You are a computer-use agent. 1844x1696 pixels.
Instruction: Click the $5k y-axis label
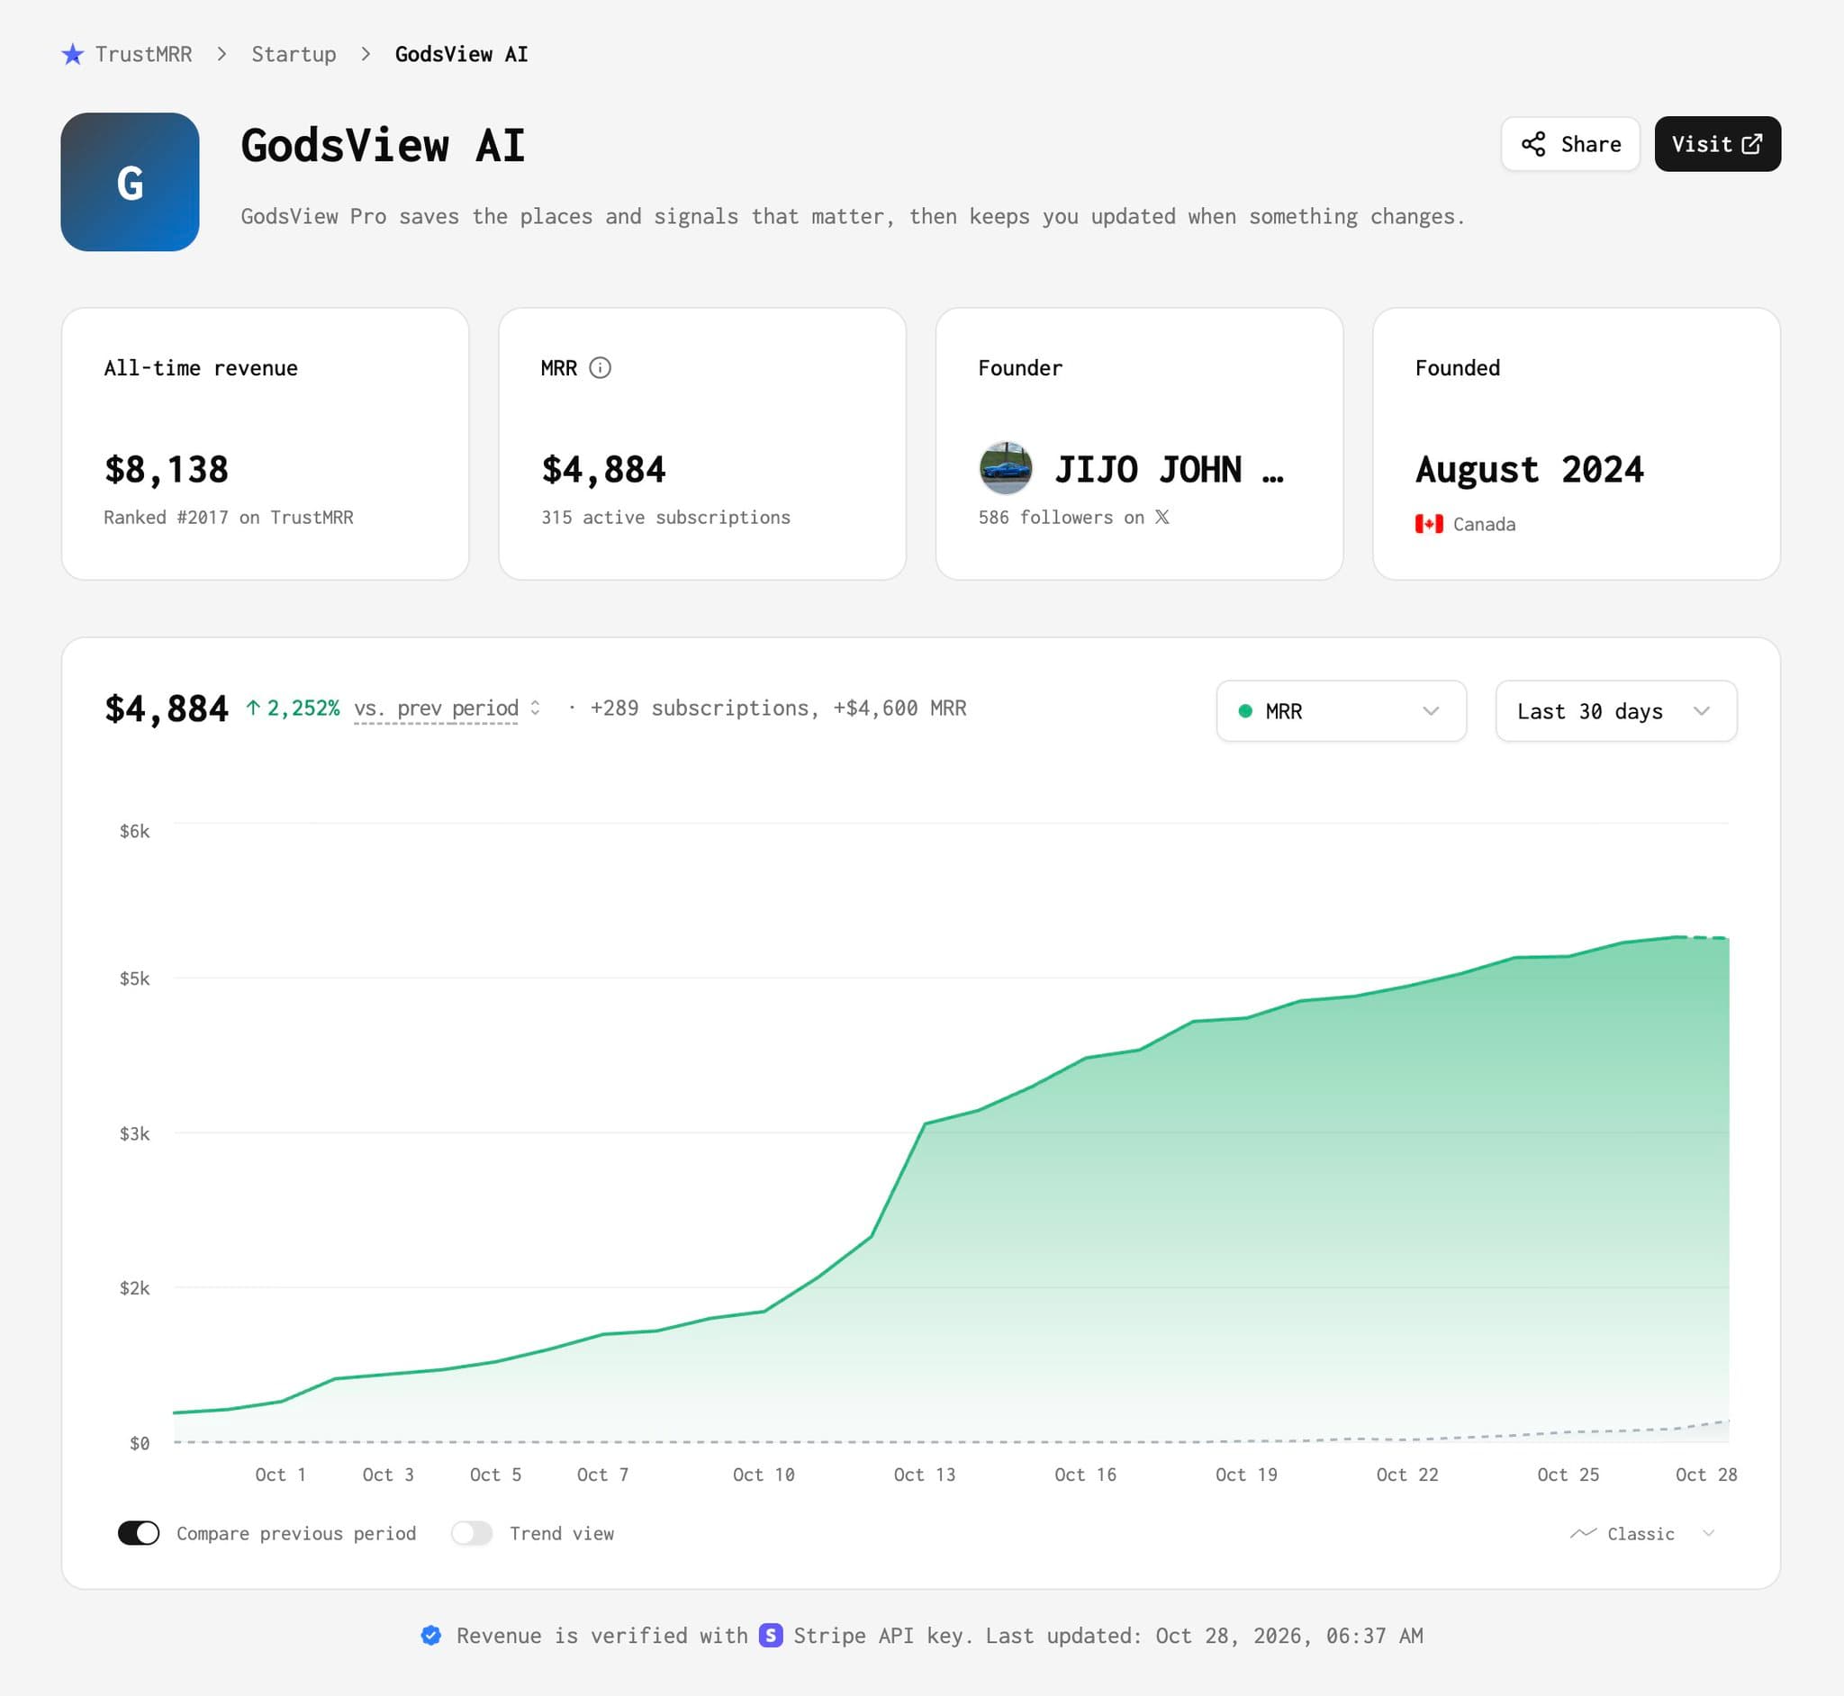(134, 979)
